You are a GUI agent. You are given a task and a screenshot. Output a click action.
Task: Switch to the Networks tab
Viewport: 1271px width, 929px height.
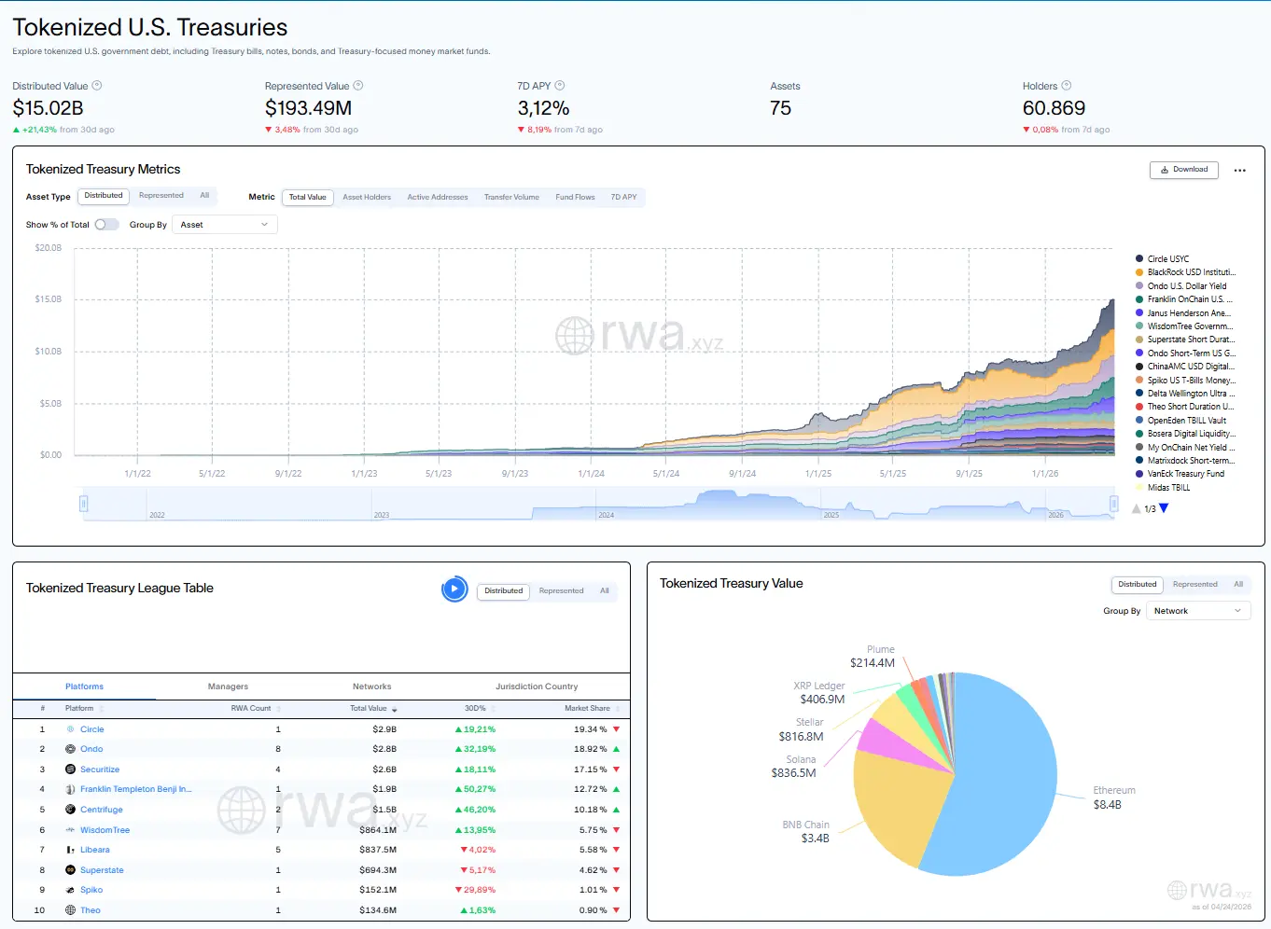(371, 686)
